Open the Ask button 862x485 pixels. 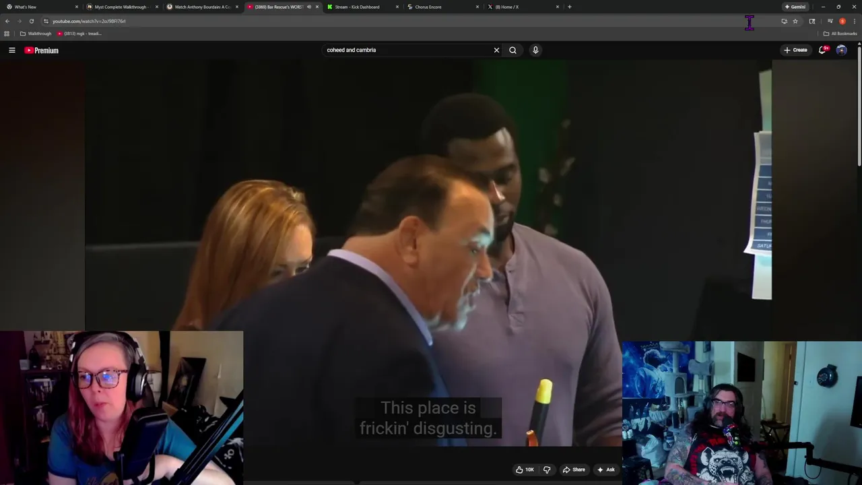[605, 470]
